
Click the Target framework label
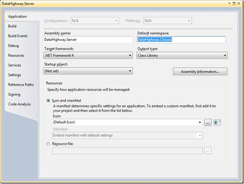[59, 49]
